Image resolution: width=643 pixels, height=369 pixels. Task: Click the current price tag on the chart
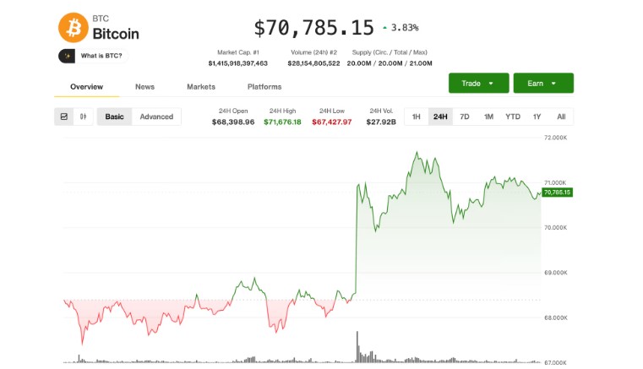(558, 193)
